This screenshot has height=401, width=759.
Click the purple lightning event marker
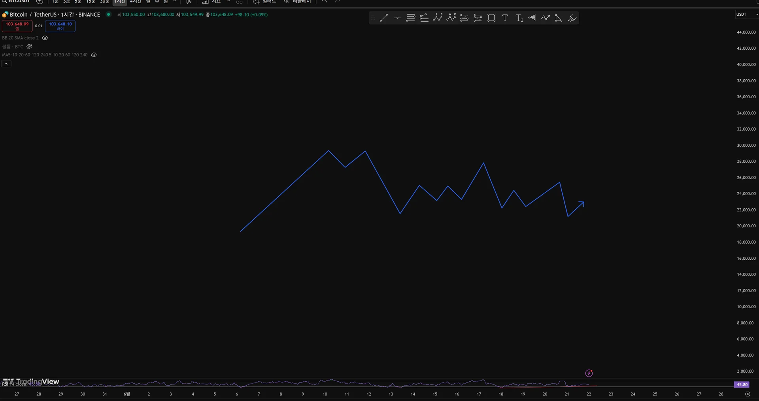[589, 373]
